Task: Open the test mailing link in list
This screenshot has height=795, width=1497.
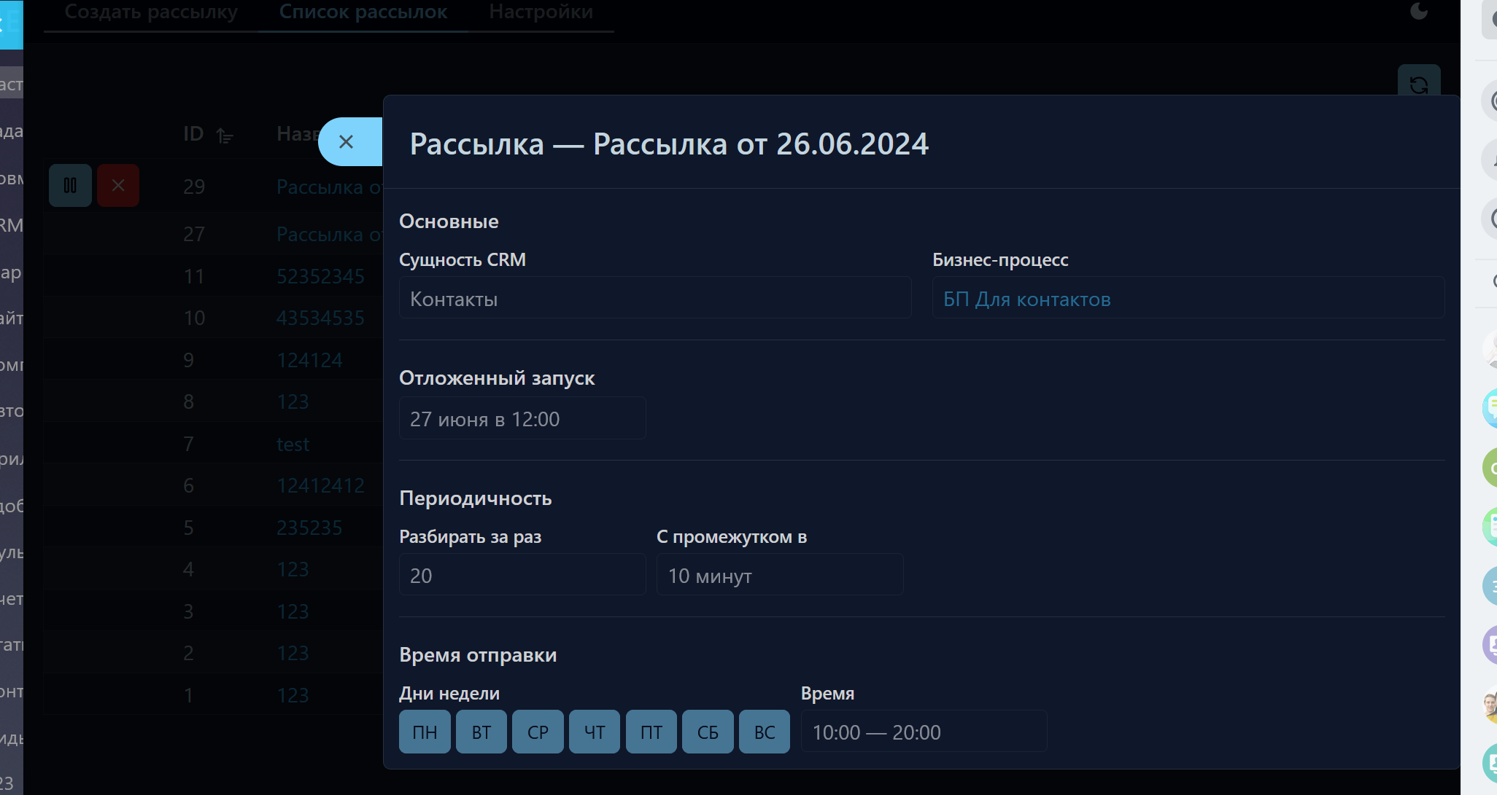Action: pyautogui.click(x=293, y=444)
